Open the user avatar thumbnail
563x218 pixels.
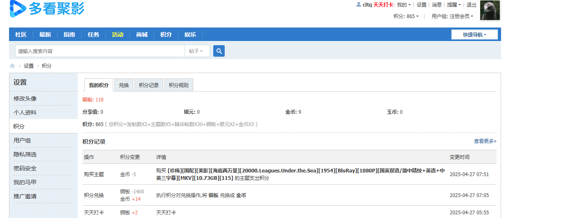click(x=490, y=10)
